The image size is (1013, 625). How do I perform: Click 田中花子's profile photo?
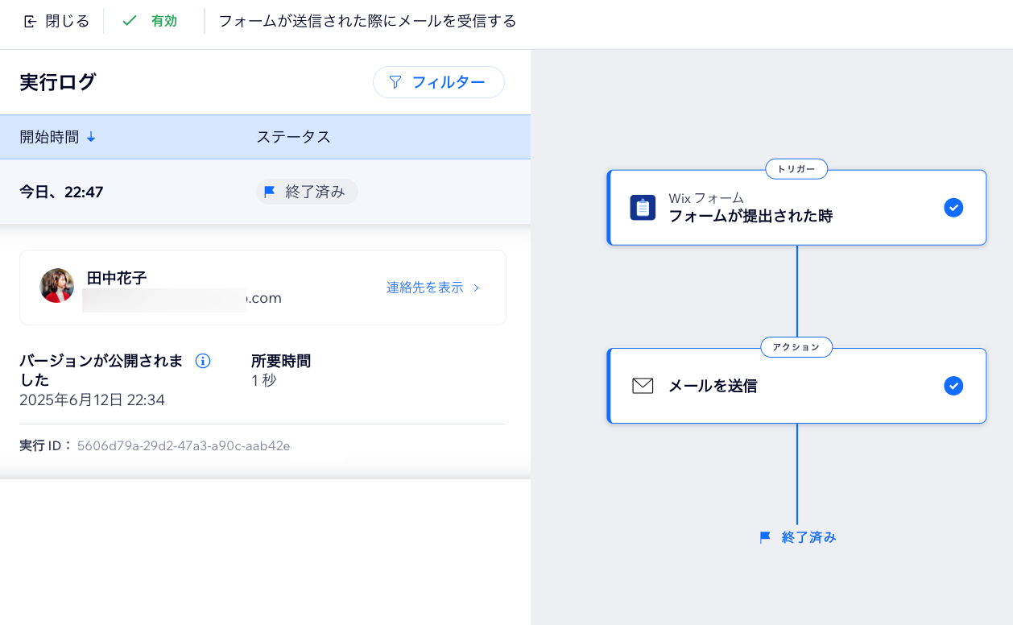click(56, 286)
